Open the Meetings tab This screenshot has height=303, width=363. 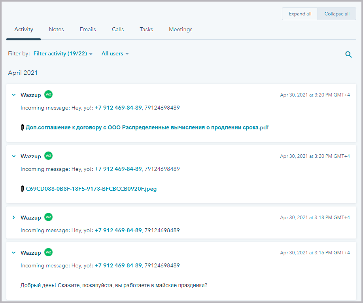(x=180, y=30)
